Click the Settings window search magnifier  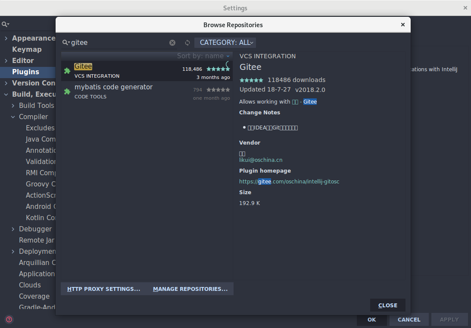pos(5,24)
